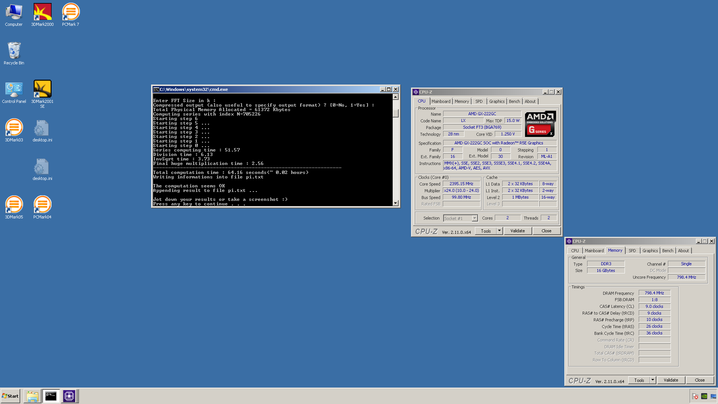Click the scroll up arrow in cmd window
The height and width of the screenshot is (404, 718).
[396, 97]
